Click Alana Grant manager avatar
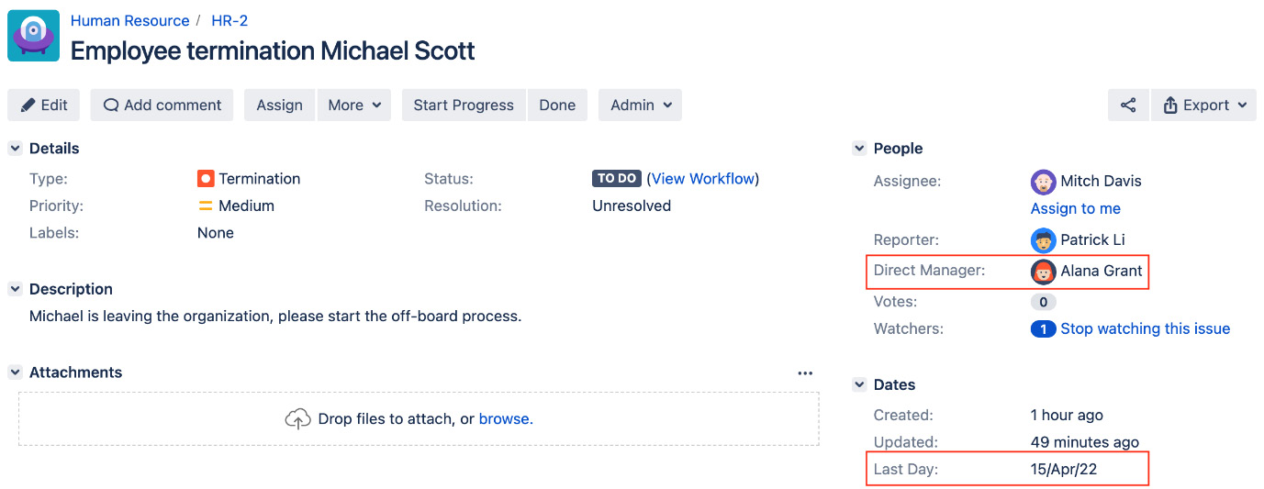This screenshot has width=1264, height=489. 1043,272
